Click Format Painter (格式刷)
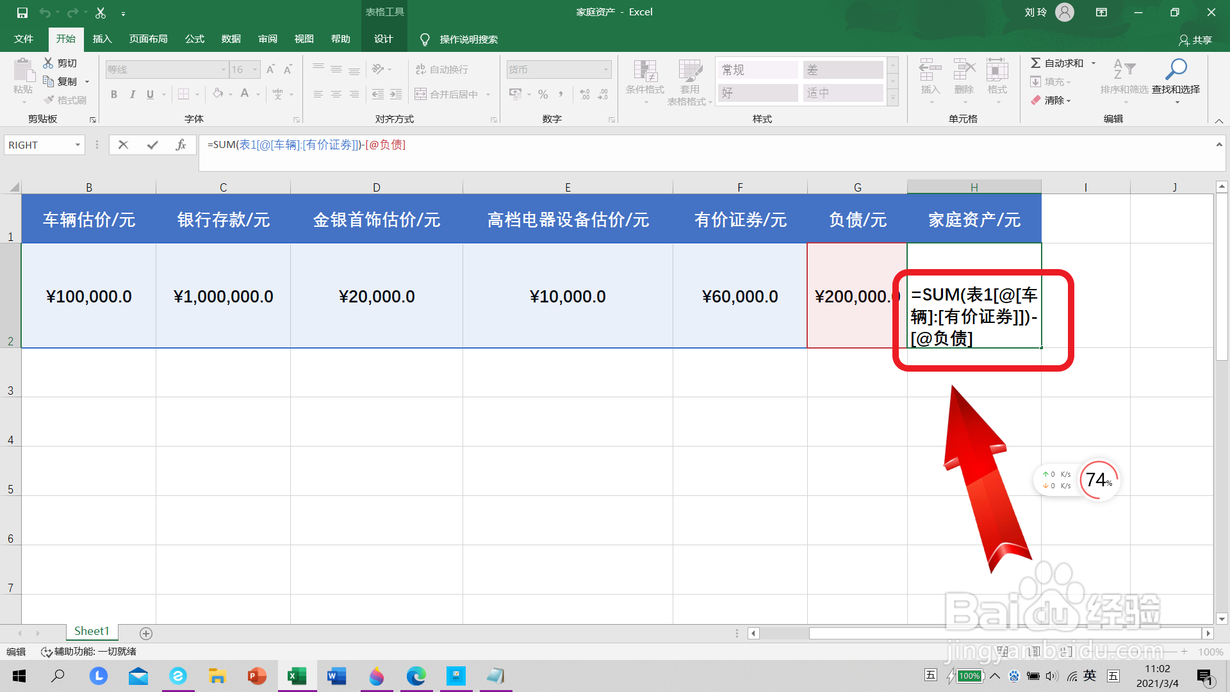The width and height of the screenshot is (1230, 692). (x=65, y=100)
